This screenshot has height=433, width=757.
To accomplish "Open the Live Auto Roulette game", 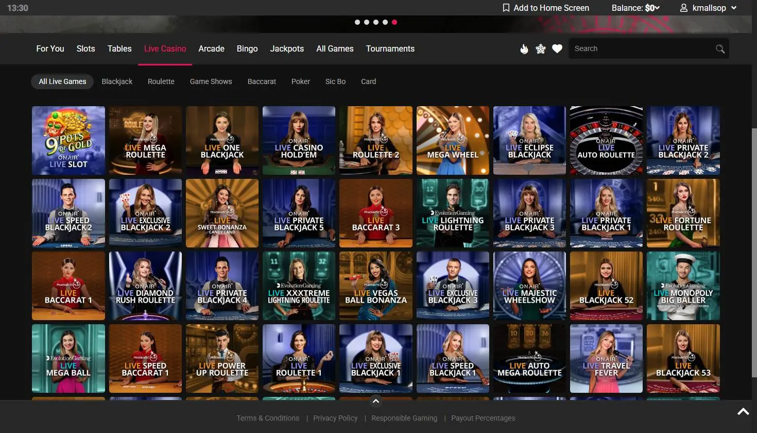I will (606, 140).
